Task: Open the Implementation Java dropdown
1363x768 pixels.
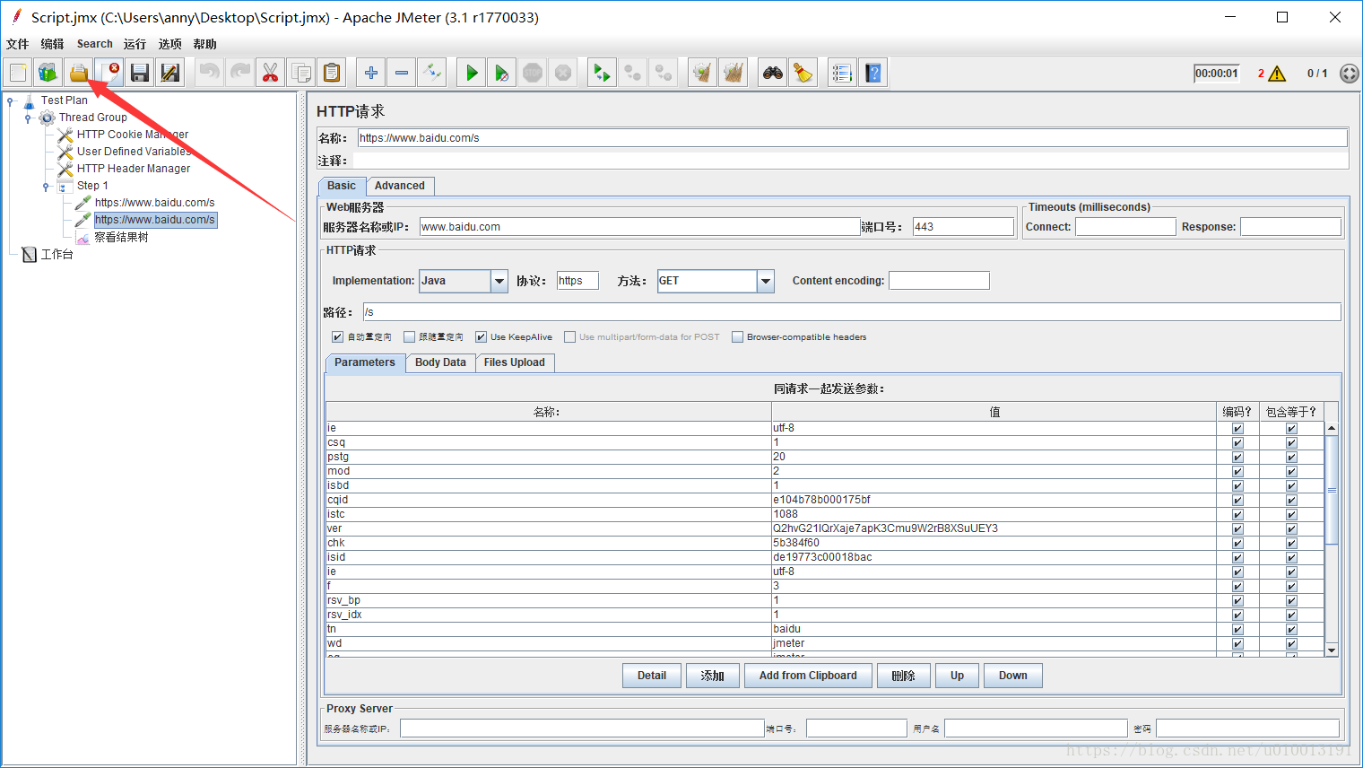Action: pos(499,281)
